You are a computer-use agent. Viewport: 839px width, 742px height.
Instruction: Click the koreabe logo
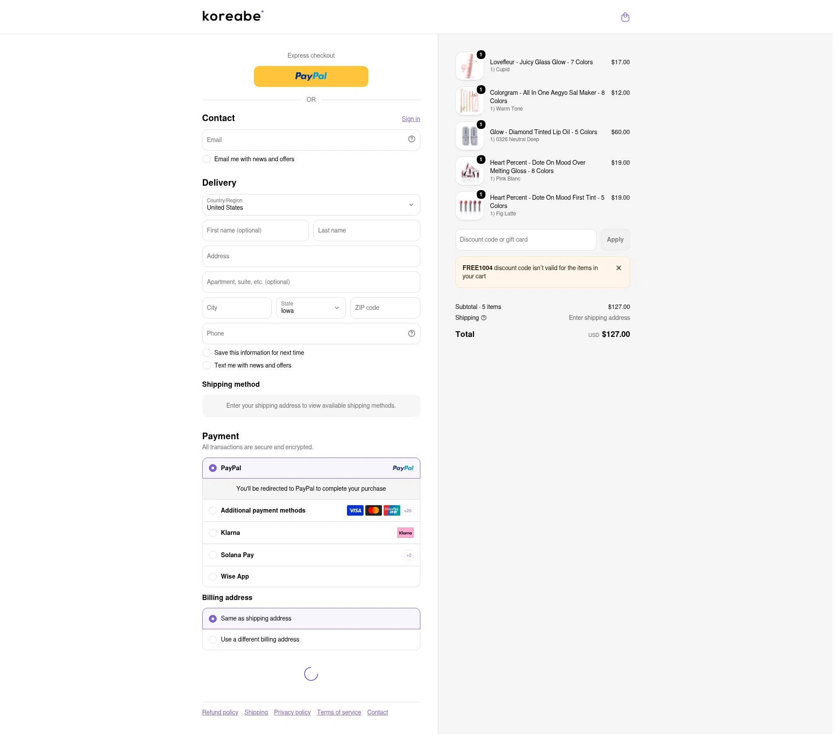tap(232, 16)
